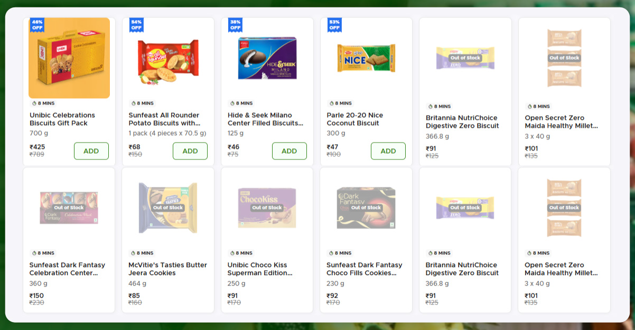This screenshot has height=330, width=635.
Task: Click the 38% OFF discount badge
Action: (x=235, y=25)
